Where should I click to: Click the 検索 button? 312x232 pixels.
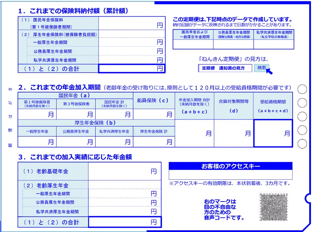click(261, 68)
